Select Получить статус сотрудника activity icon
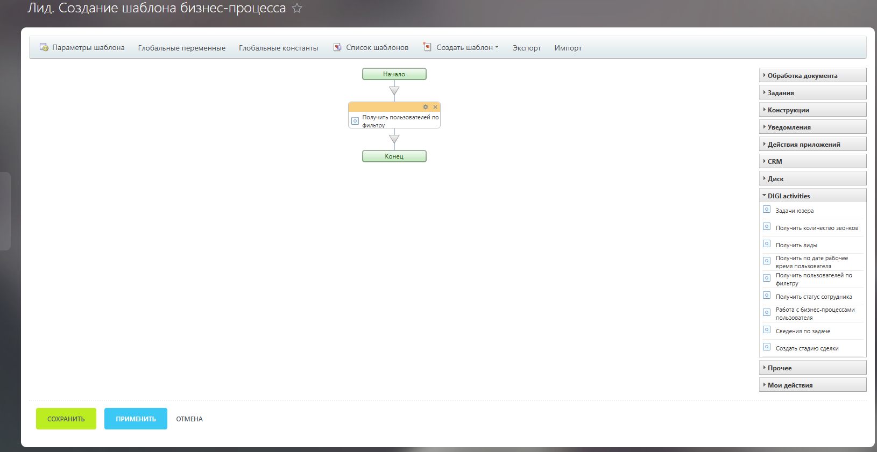Screen dimensions: 877x452 767,296
